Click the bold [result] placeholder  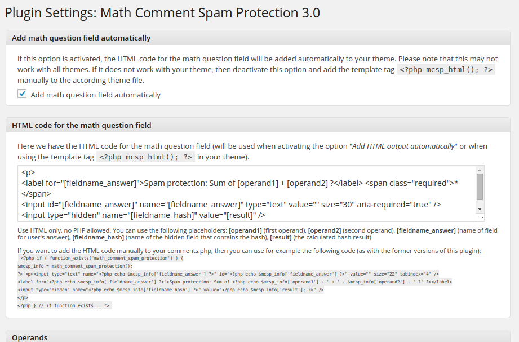tap(281, 238)
